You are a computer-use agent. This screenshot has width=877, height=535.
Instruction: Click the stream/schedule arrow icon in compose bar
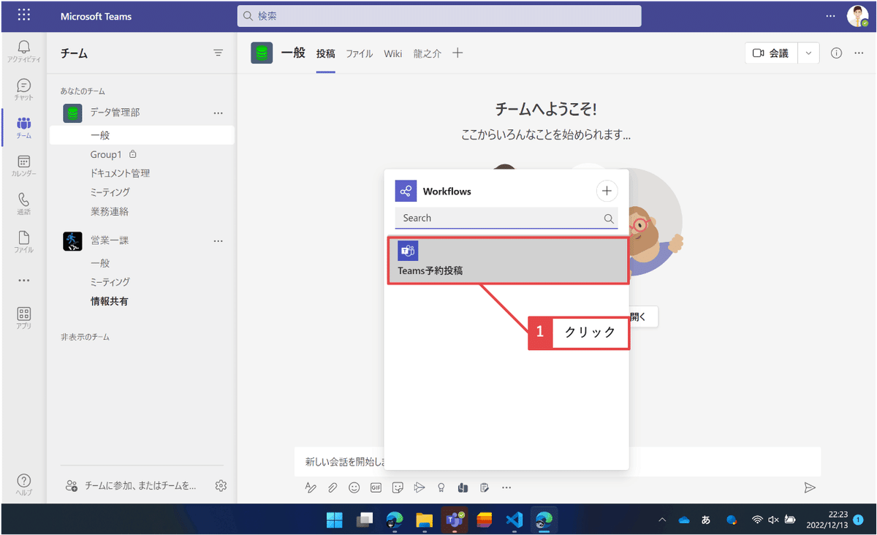pyautogui.click(x=419, y=487)
